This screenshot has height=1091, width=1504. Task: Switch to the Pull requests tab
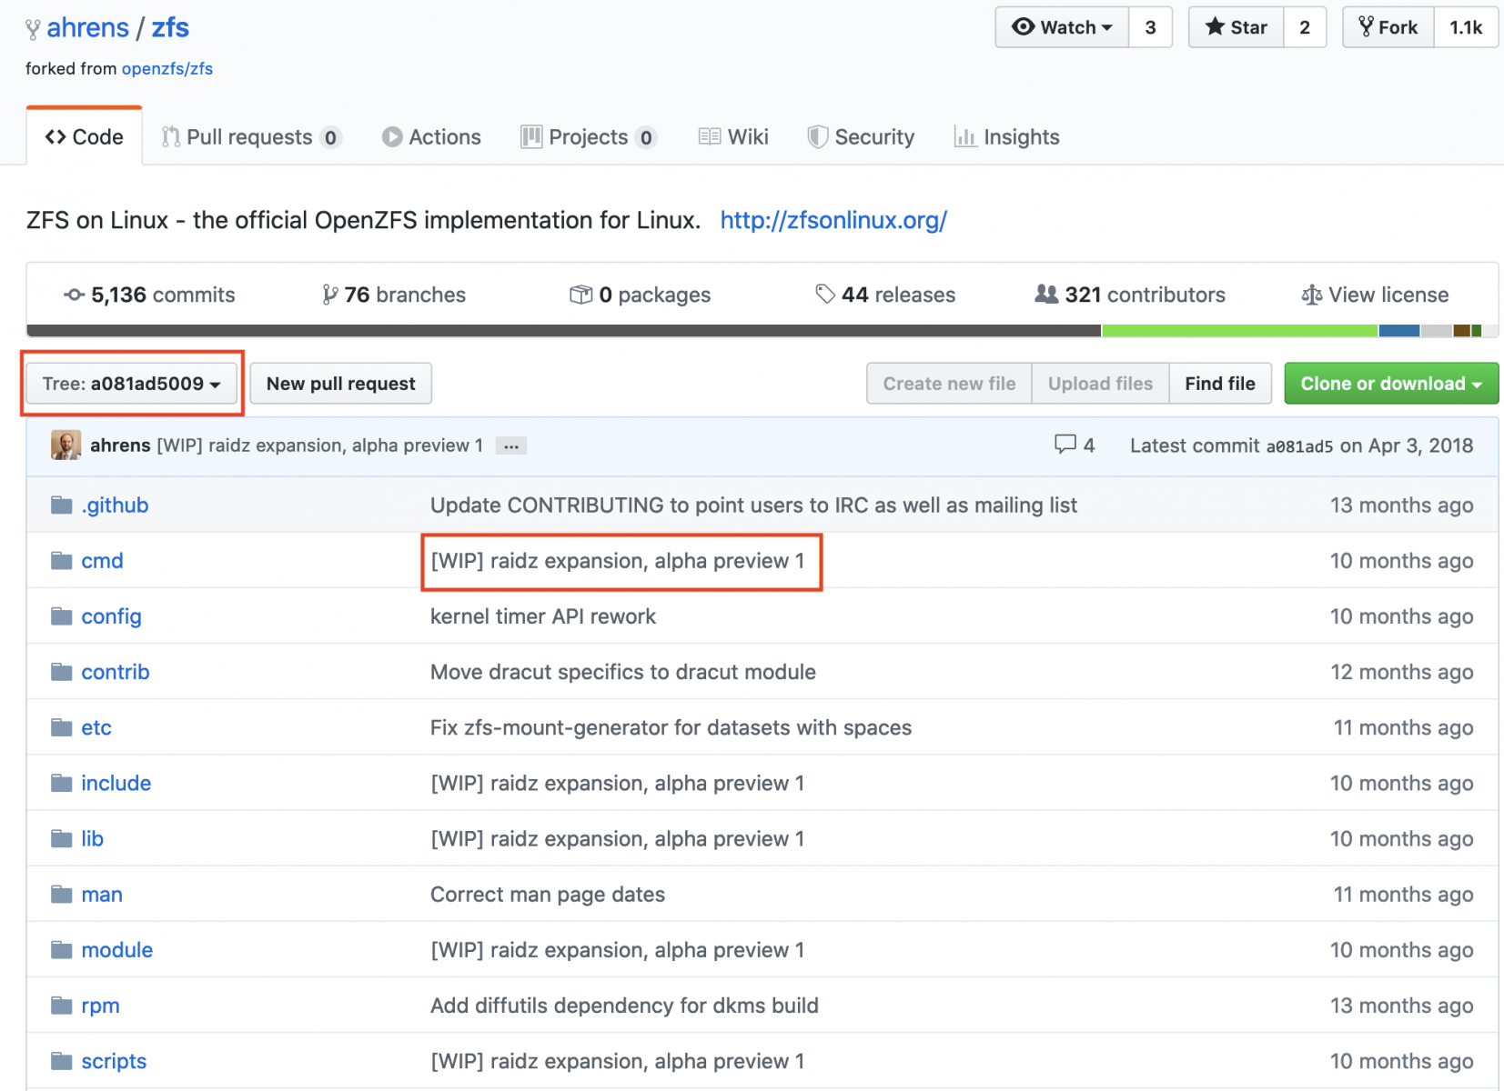pos(251,136)
